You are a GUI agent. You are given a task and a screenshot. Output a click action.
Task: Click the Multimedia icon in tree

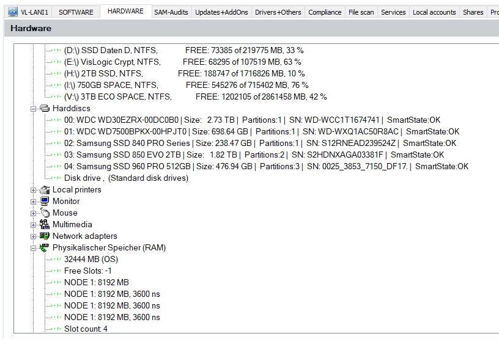[x=45, y=225]
